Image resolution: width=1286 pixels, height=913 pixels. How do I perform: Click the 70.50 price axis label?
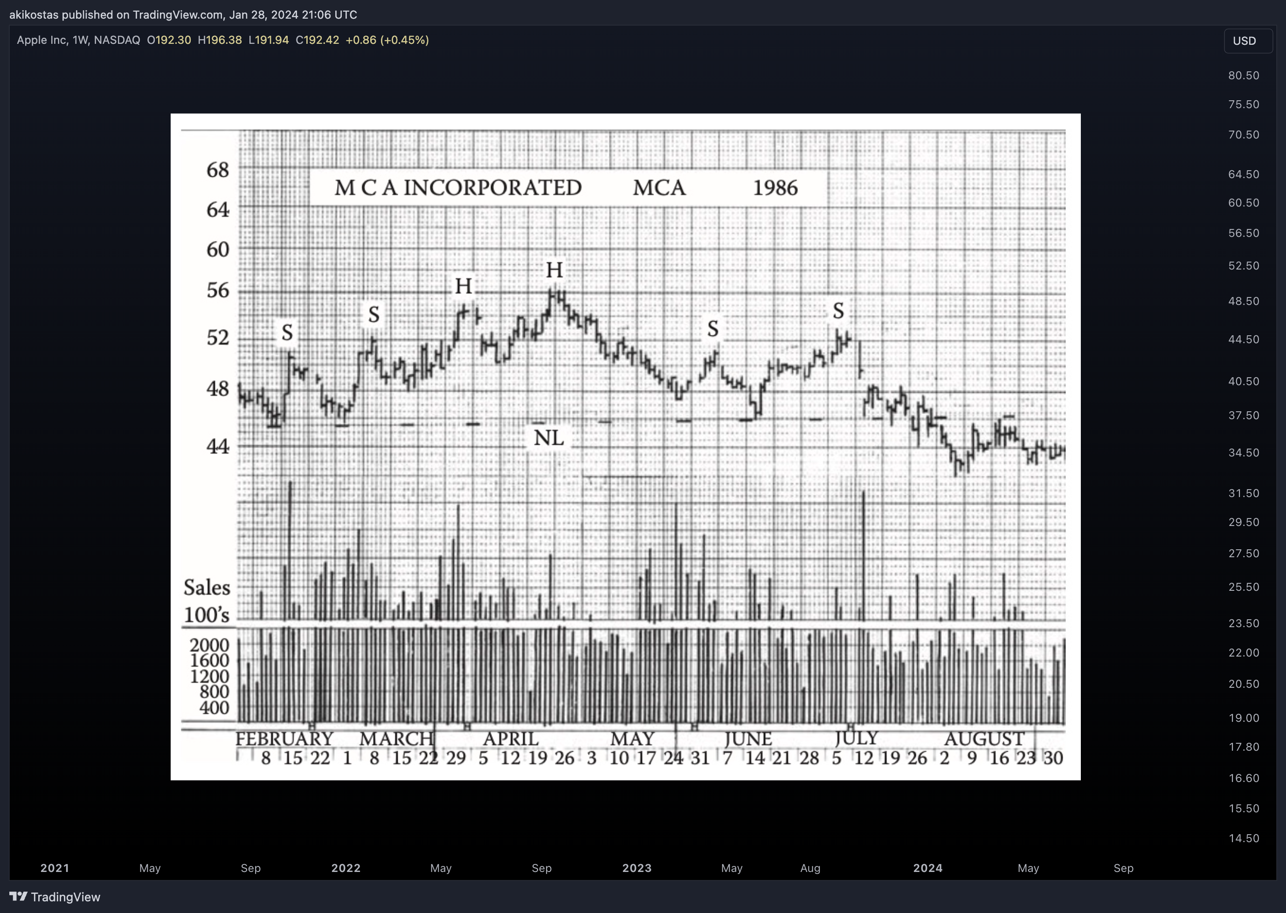point(1243,134)
